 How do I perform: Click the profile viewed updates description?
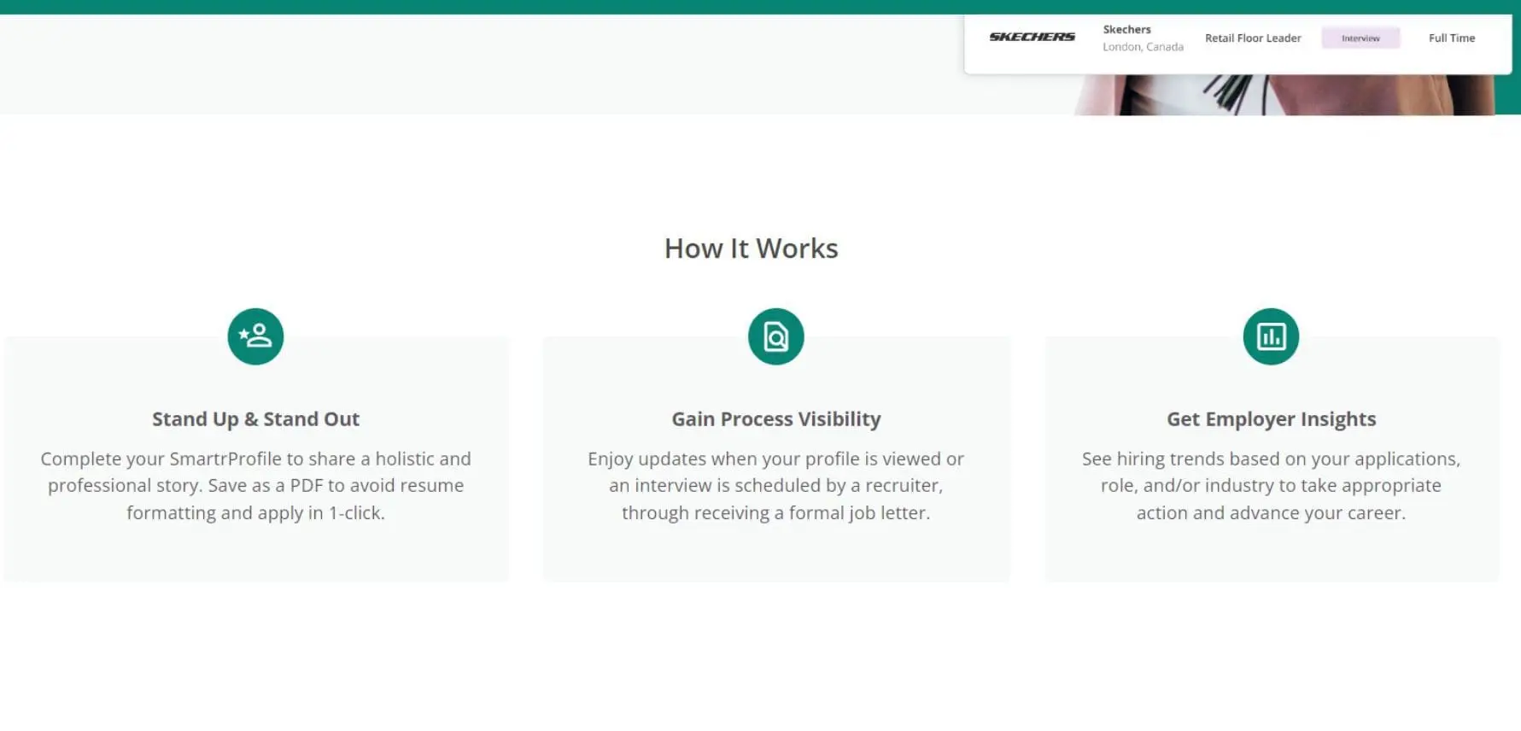[775, 485]
